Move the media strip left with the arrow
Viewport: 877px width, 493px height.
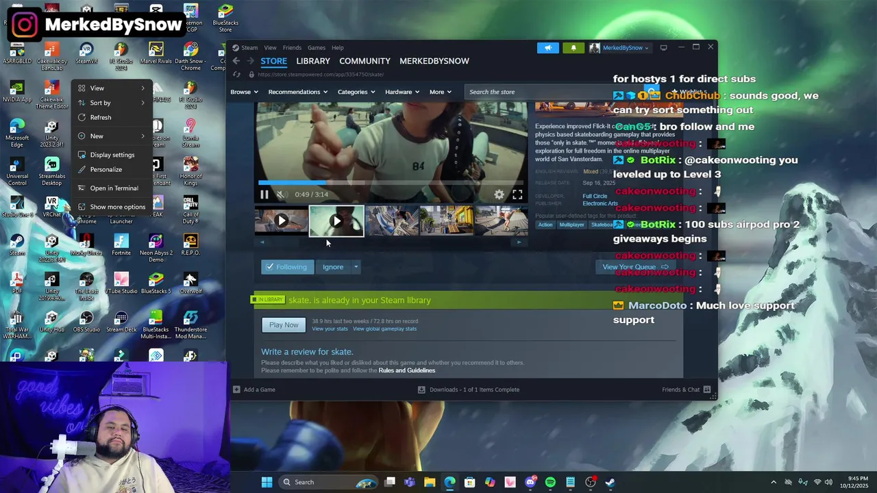tap(261, 242)
